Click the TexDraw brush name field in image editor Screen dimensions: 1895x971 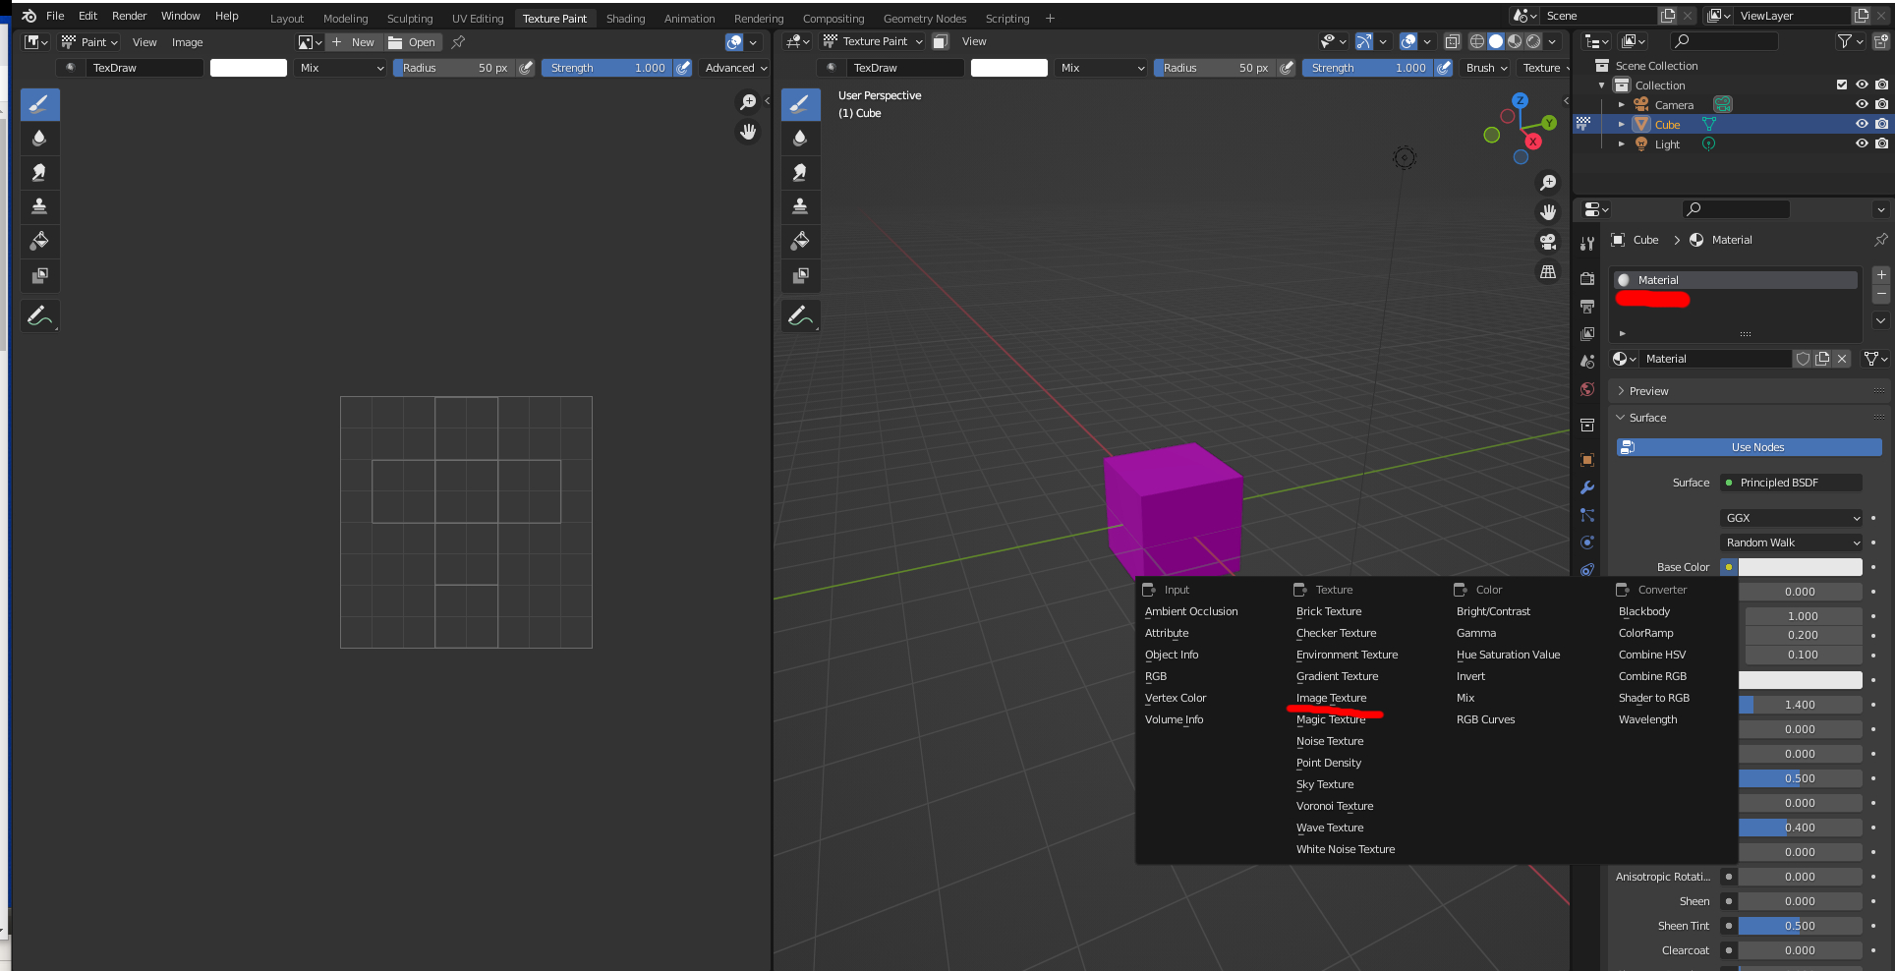144,68
